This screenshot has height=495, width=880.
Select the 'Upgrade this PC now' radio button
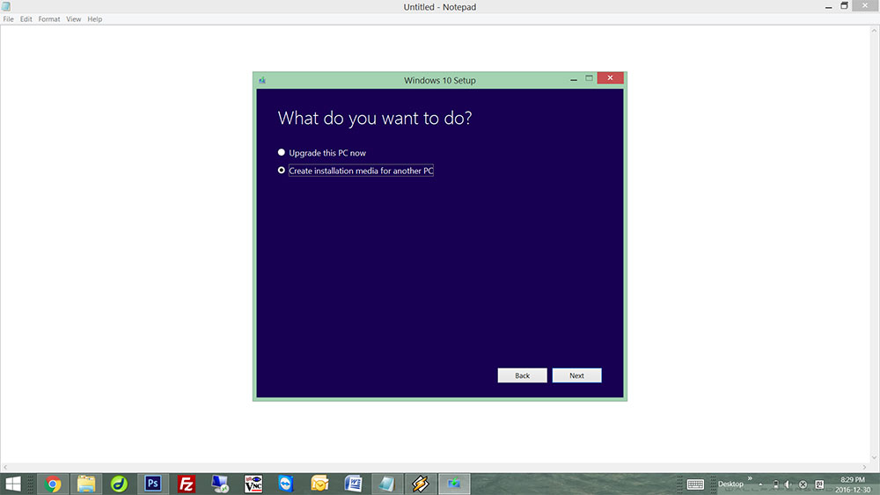click(282, 152)
